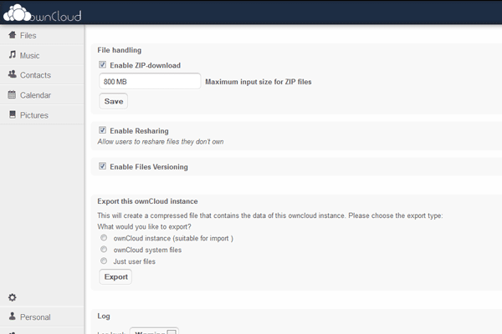This screenshot has height=334, width=502.
Task: Uncheck the Enable Resharing option
Action: [x=103, y=131]
